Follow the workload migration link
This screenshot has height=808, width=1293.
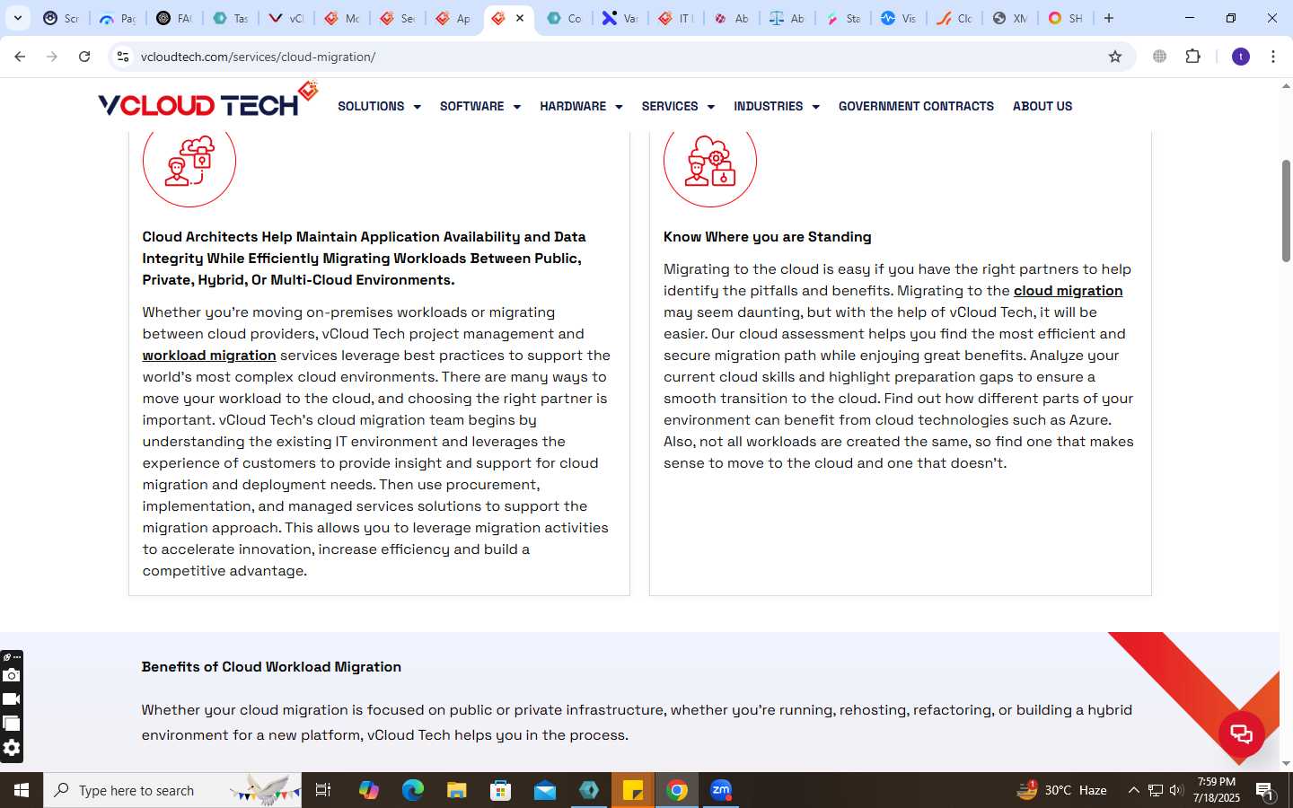pos(209,356)
